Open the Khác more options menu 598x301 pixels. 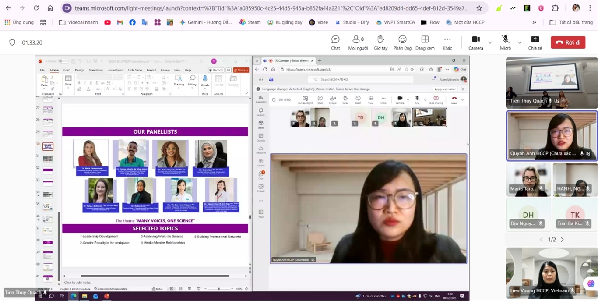click(447, 42)
